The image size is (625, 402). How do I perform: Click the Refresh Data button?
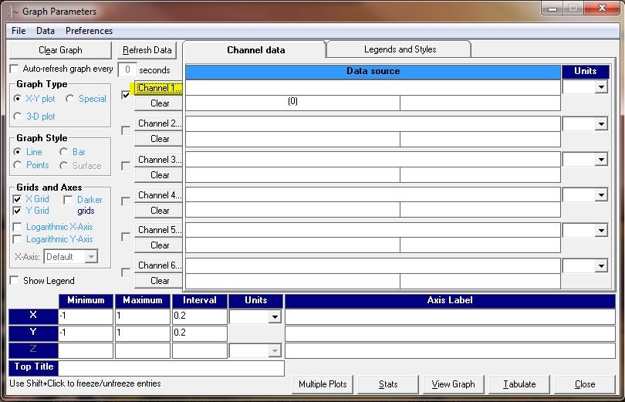point(147,50)
